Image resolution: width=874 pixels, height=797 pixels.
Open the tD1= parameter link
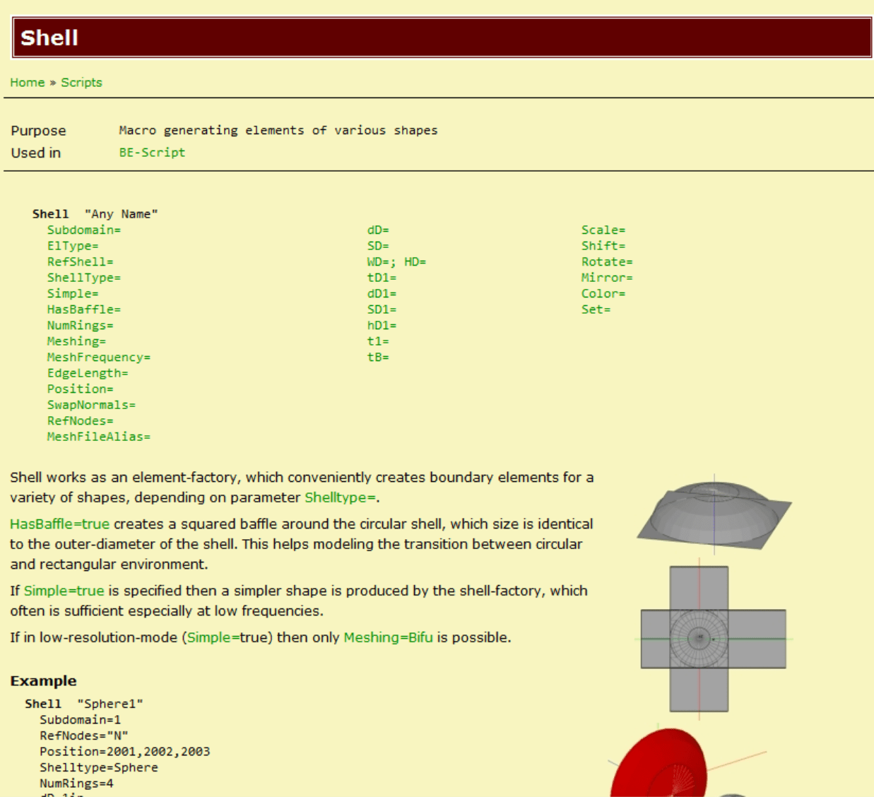click(382, 278)
